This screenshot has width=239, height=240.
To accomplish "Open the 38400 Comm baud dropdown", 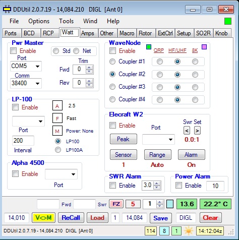I will pyautogui.click(x=37, y=83).
